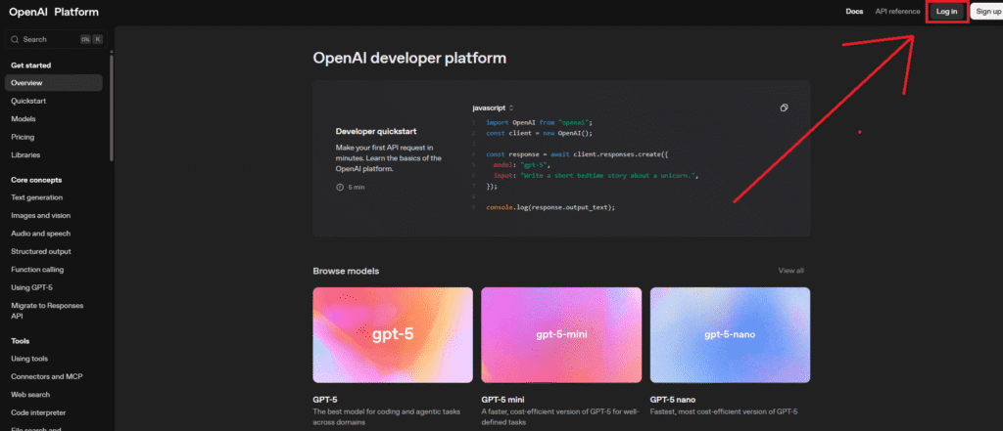Click the sidebar vertical scrollbar
1003x431 pixels.
coord(112,108)
